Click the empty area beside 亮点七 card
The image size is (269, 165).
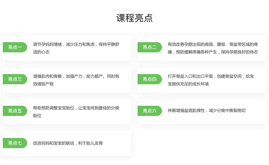(202, 143)
